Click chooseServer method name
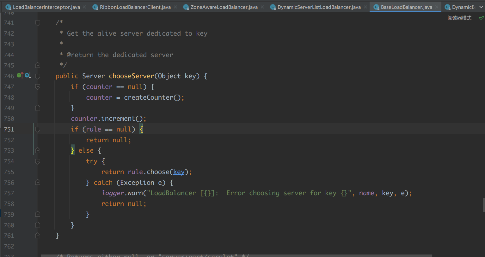The width and height of the screenshot is (485, 257). pos(132,76)
